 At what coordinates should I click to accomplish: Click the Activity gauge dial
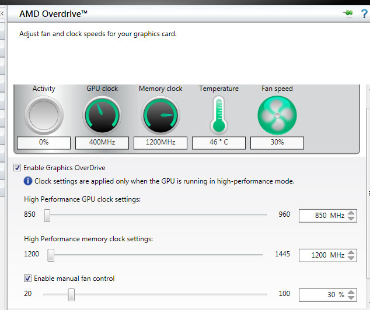(x=44, y=115)
